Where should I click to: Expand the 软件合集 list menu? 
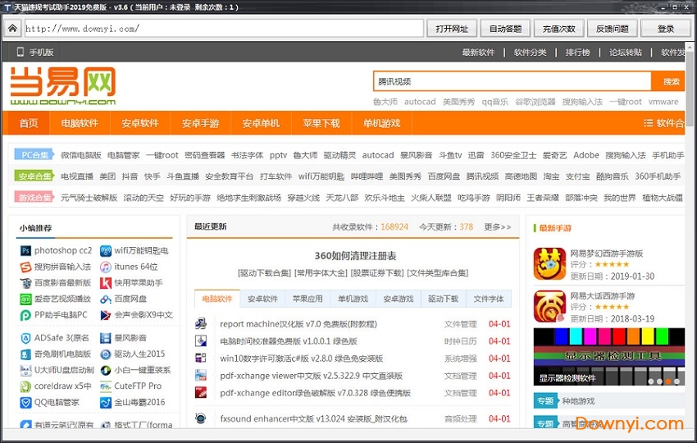pos(663,123)
